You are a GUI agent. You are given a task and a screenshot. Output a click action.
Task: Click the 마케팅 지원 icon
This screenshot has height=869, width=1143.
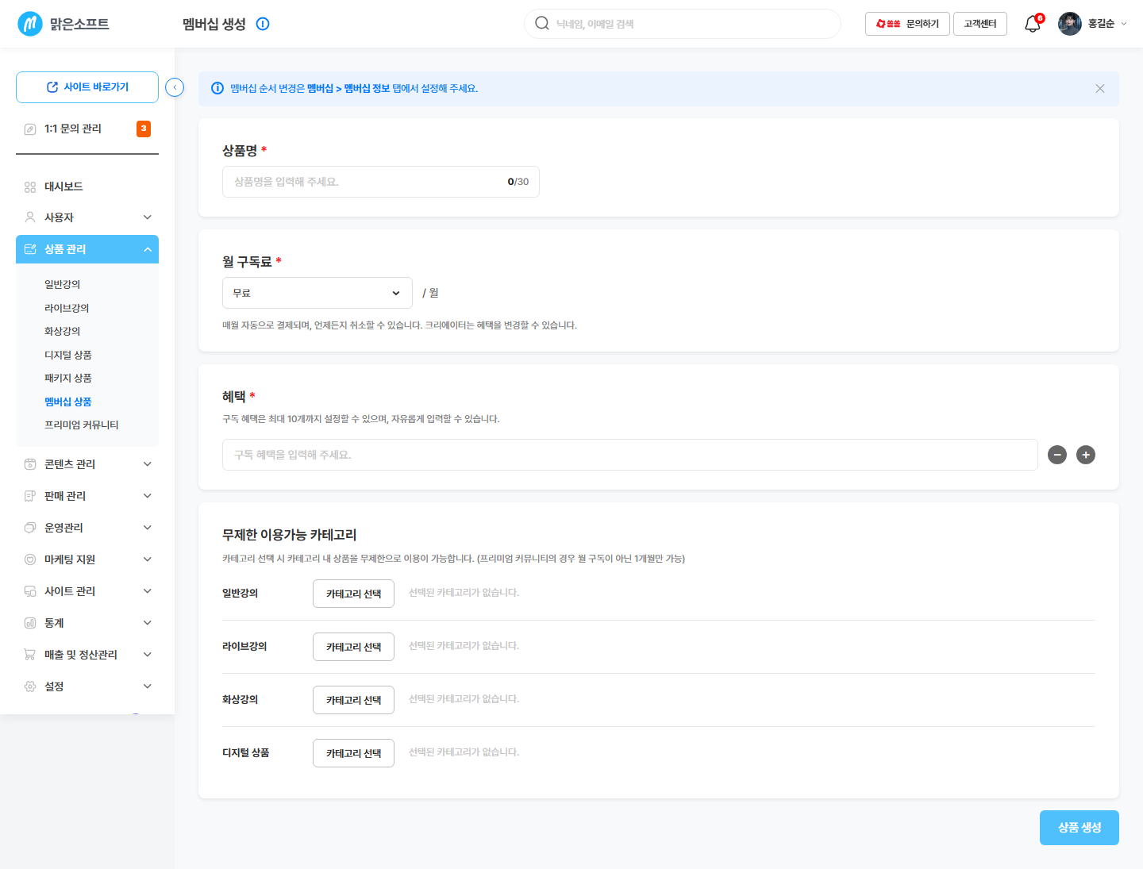[30, 559]
